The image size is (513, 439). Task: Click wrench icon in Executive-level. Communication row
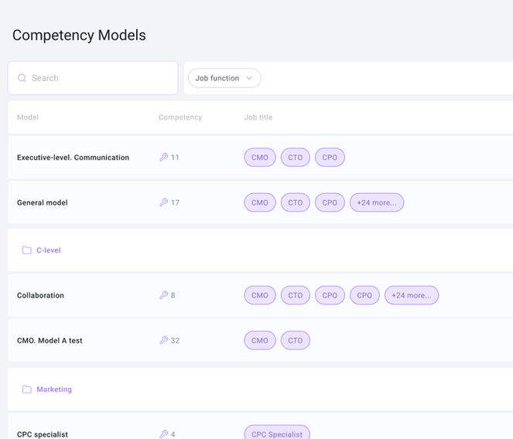click(x=163, y=157)
